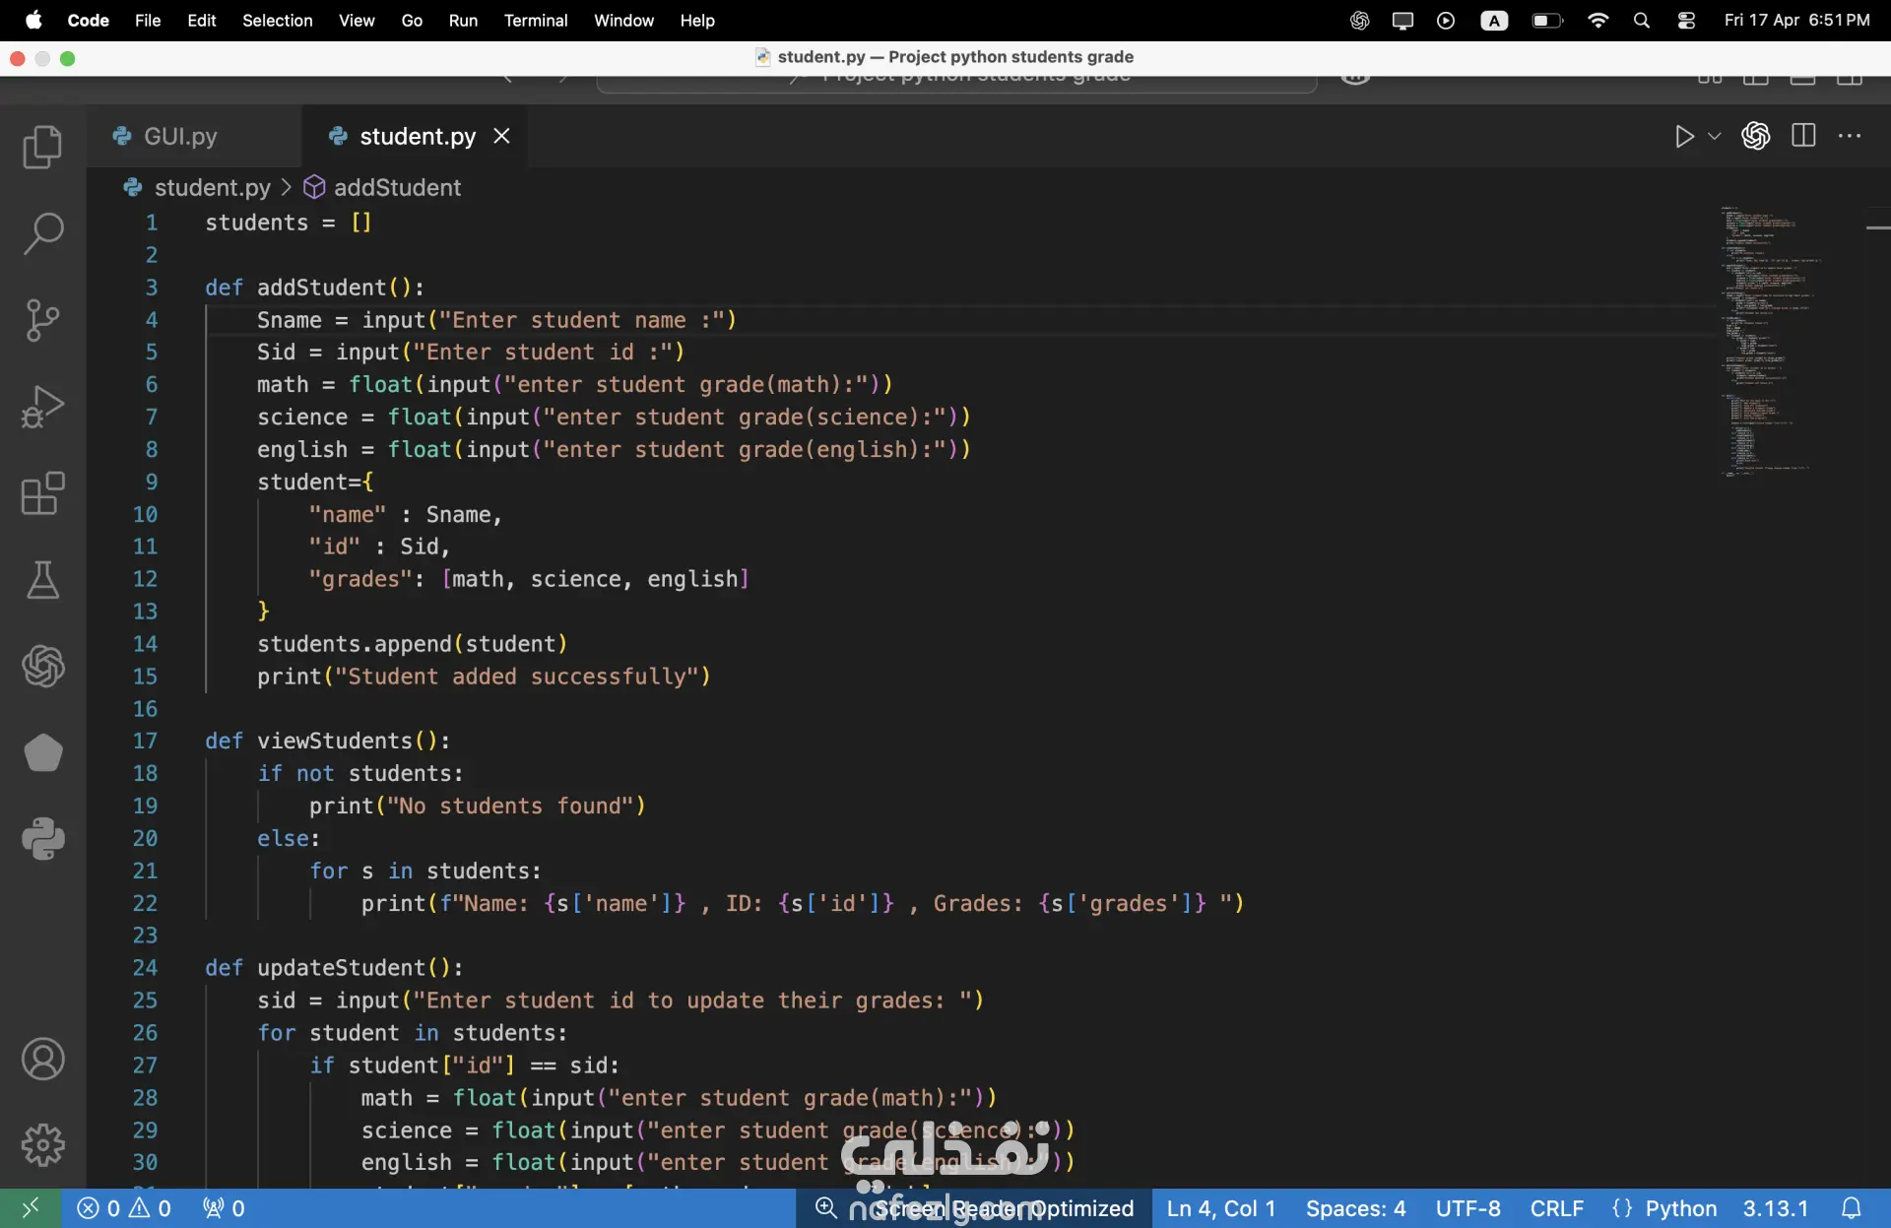
Task: Split the editor to the right
Action: click(x=1803, y=136)
